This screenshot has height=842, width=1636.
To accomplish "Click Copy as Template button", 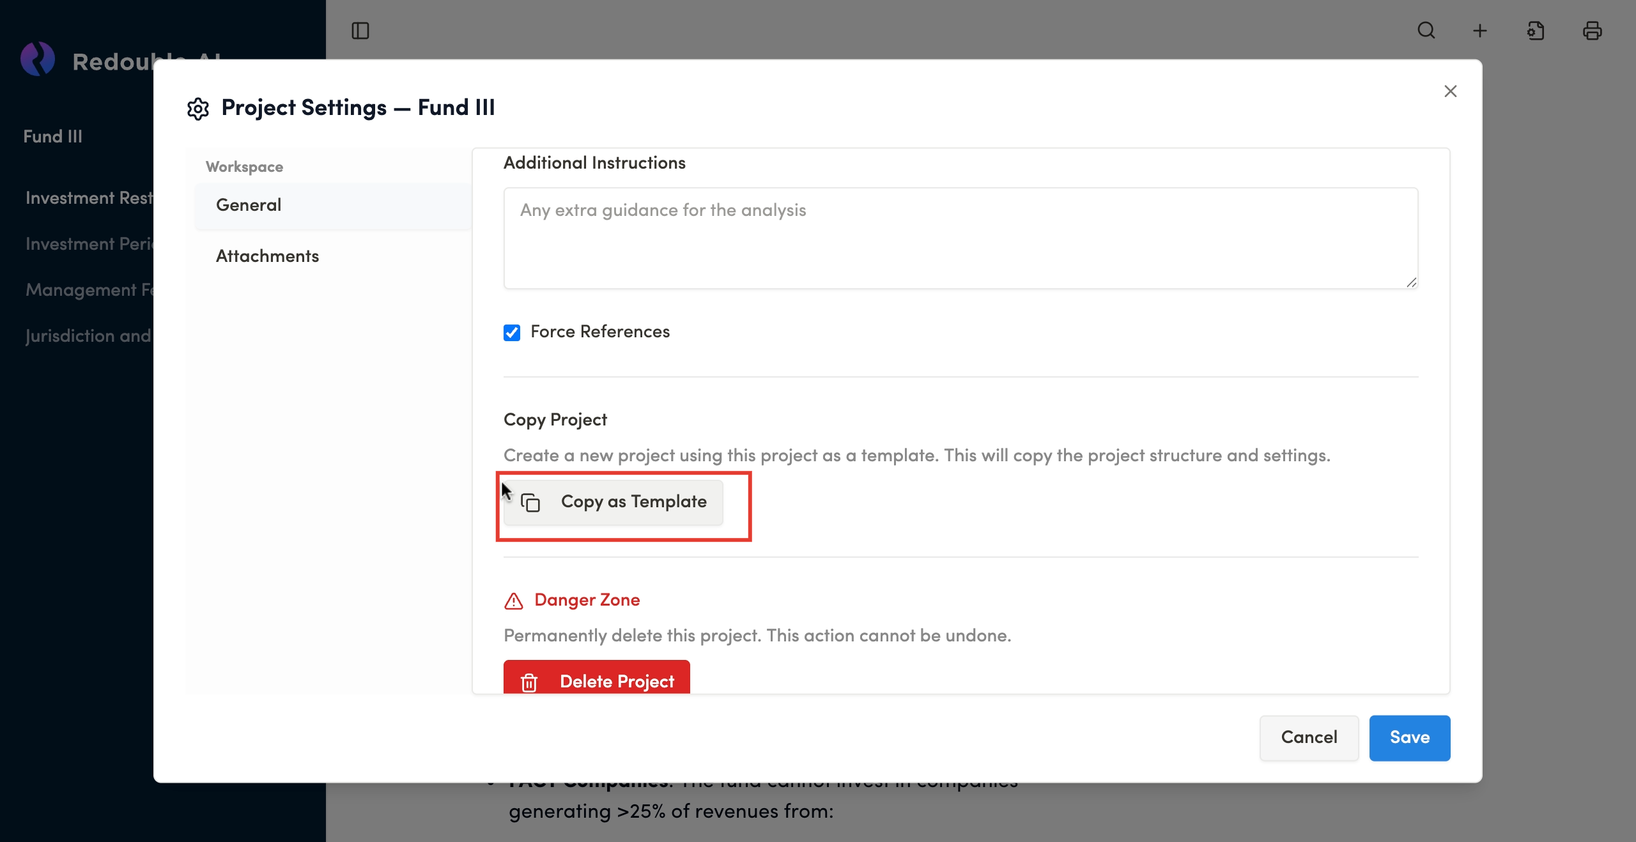I will [x=613, y=502].
